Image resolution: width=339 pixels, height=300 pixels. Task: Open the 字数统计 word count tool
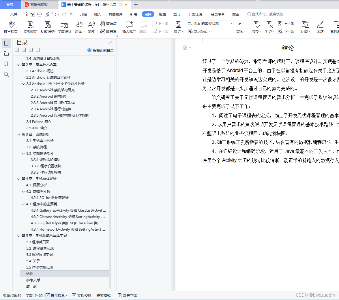coord(64,27)
